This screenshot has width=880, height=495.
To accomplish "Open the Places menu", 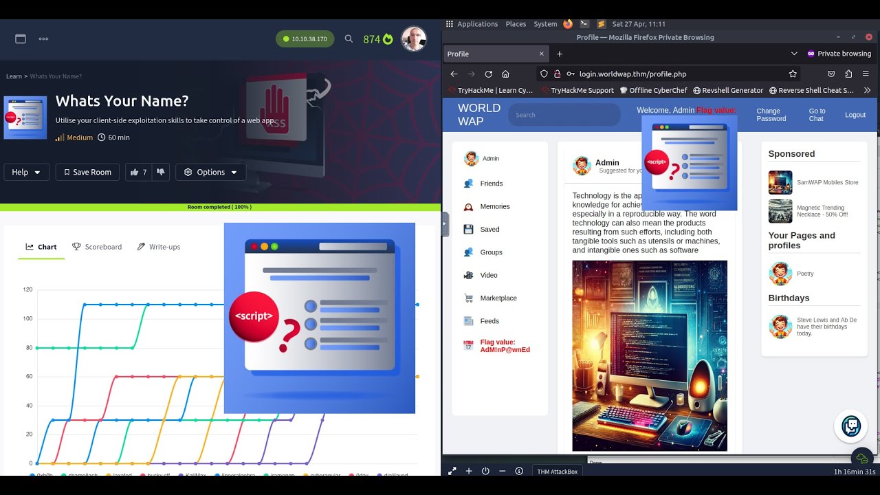I will click(x=516, y=23).
